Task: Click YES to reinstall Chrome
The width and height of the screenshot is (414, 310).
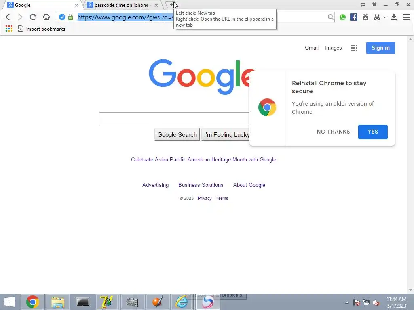Action: tap(373, 132)
